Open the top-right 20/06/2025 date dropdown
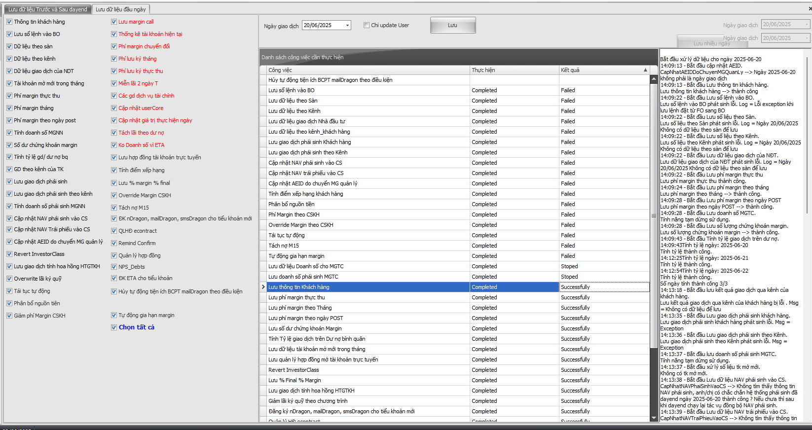Viewport: 812px width, 430px height. pos(807,24)
